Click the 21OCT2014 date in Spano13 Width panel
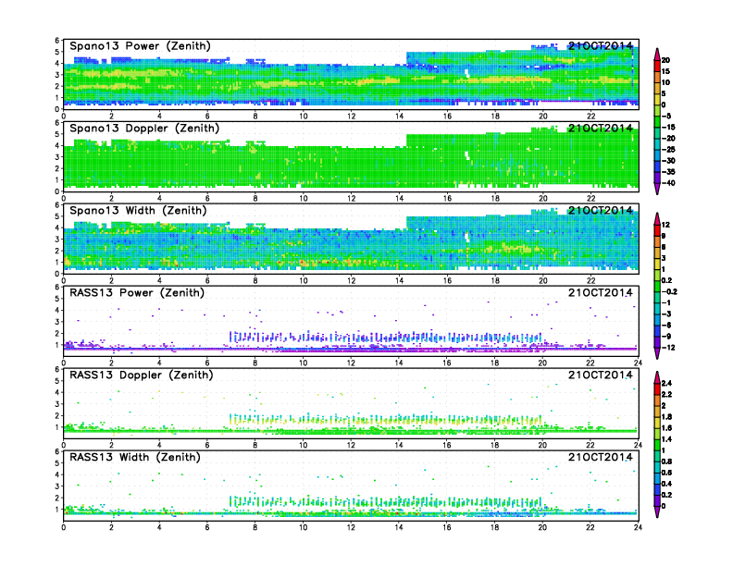The image size is (733, 566). coord(601,211)
